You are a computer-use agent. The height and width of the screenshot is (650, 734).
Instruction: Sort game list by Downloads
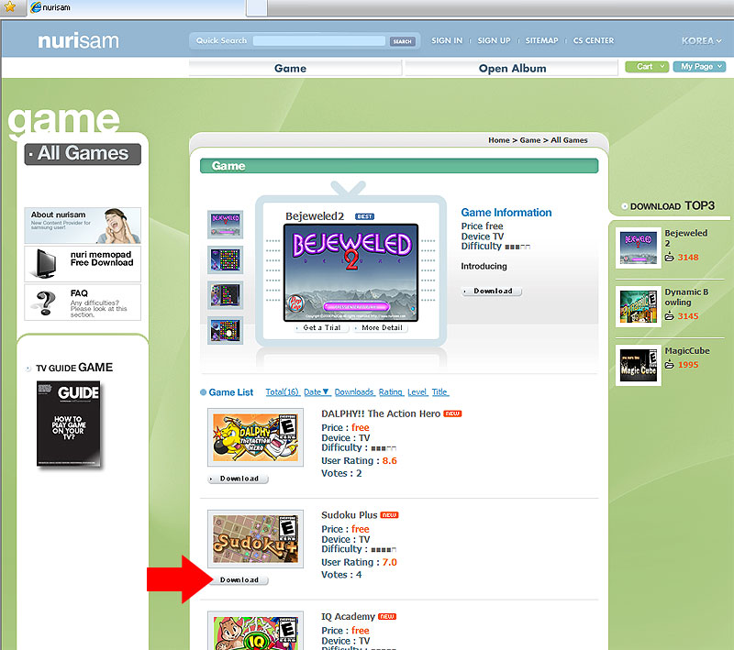click(354, 392)
